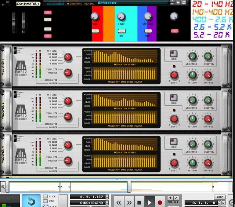Collapse Vocoder 1 with its fold arrow
The width and height of the screenshot is (235, 207).
[3, 51]
